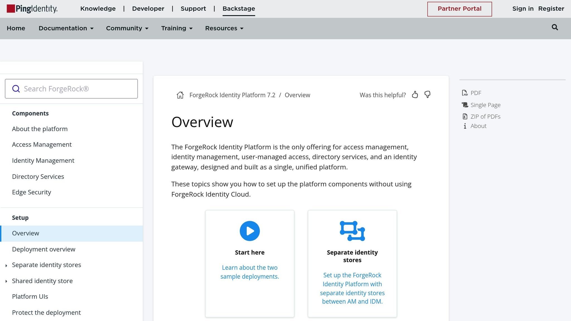Screen dimensions: 571x321
Task: Click the ZIP of PDFs text link
Action: click(x=485, y=116)
